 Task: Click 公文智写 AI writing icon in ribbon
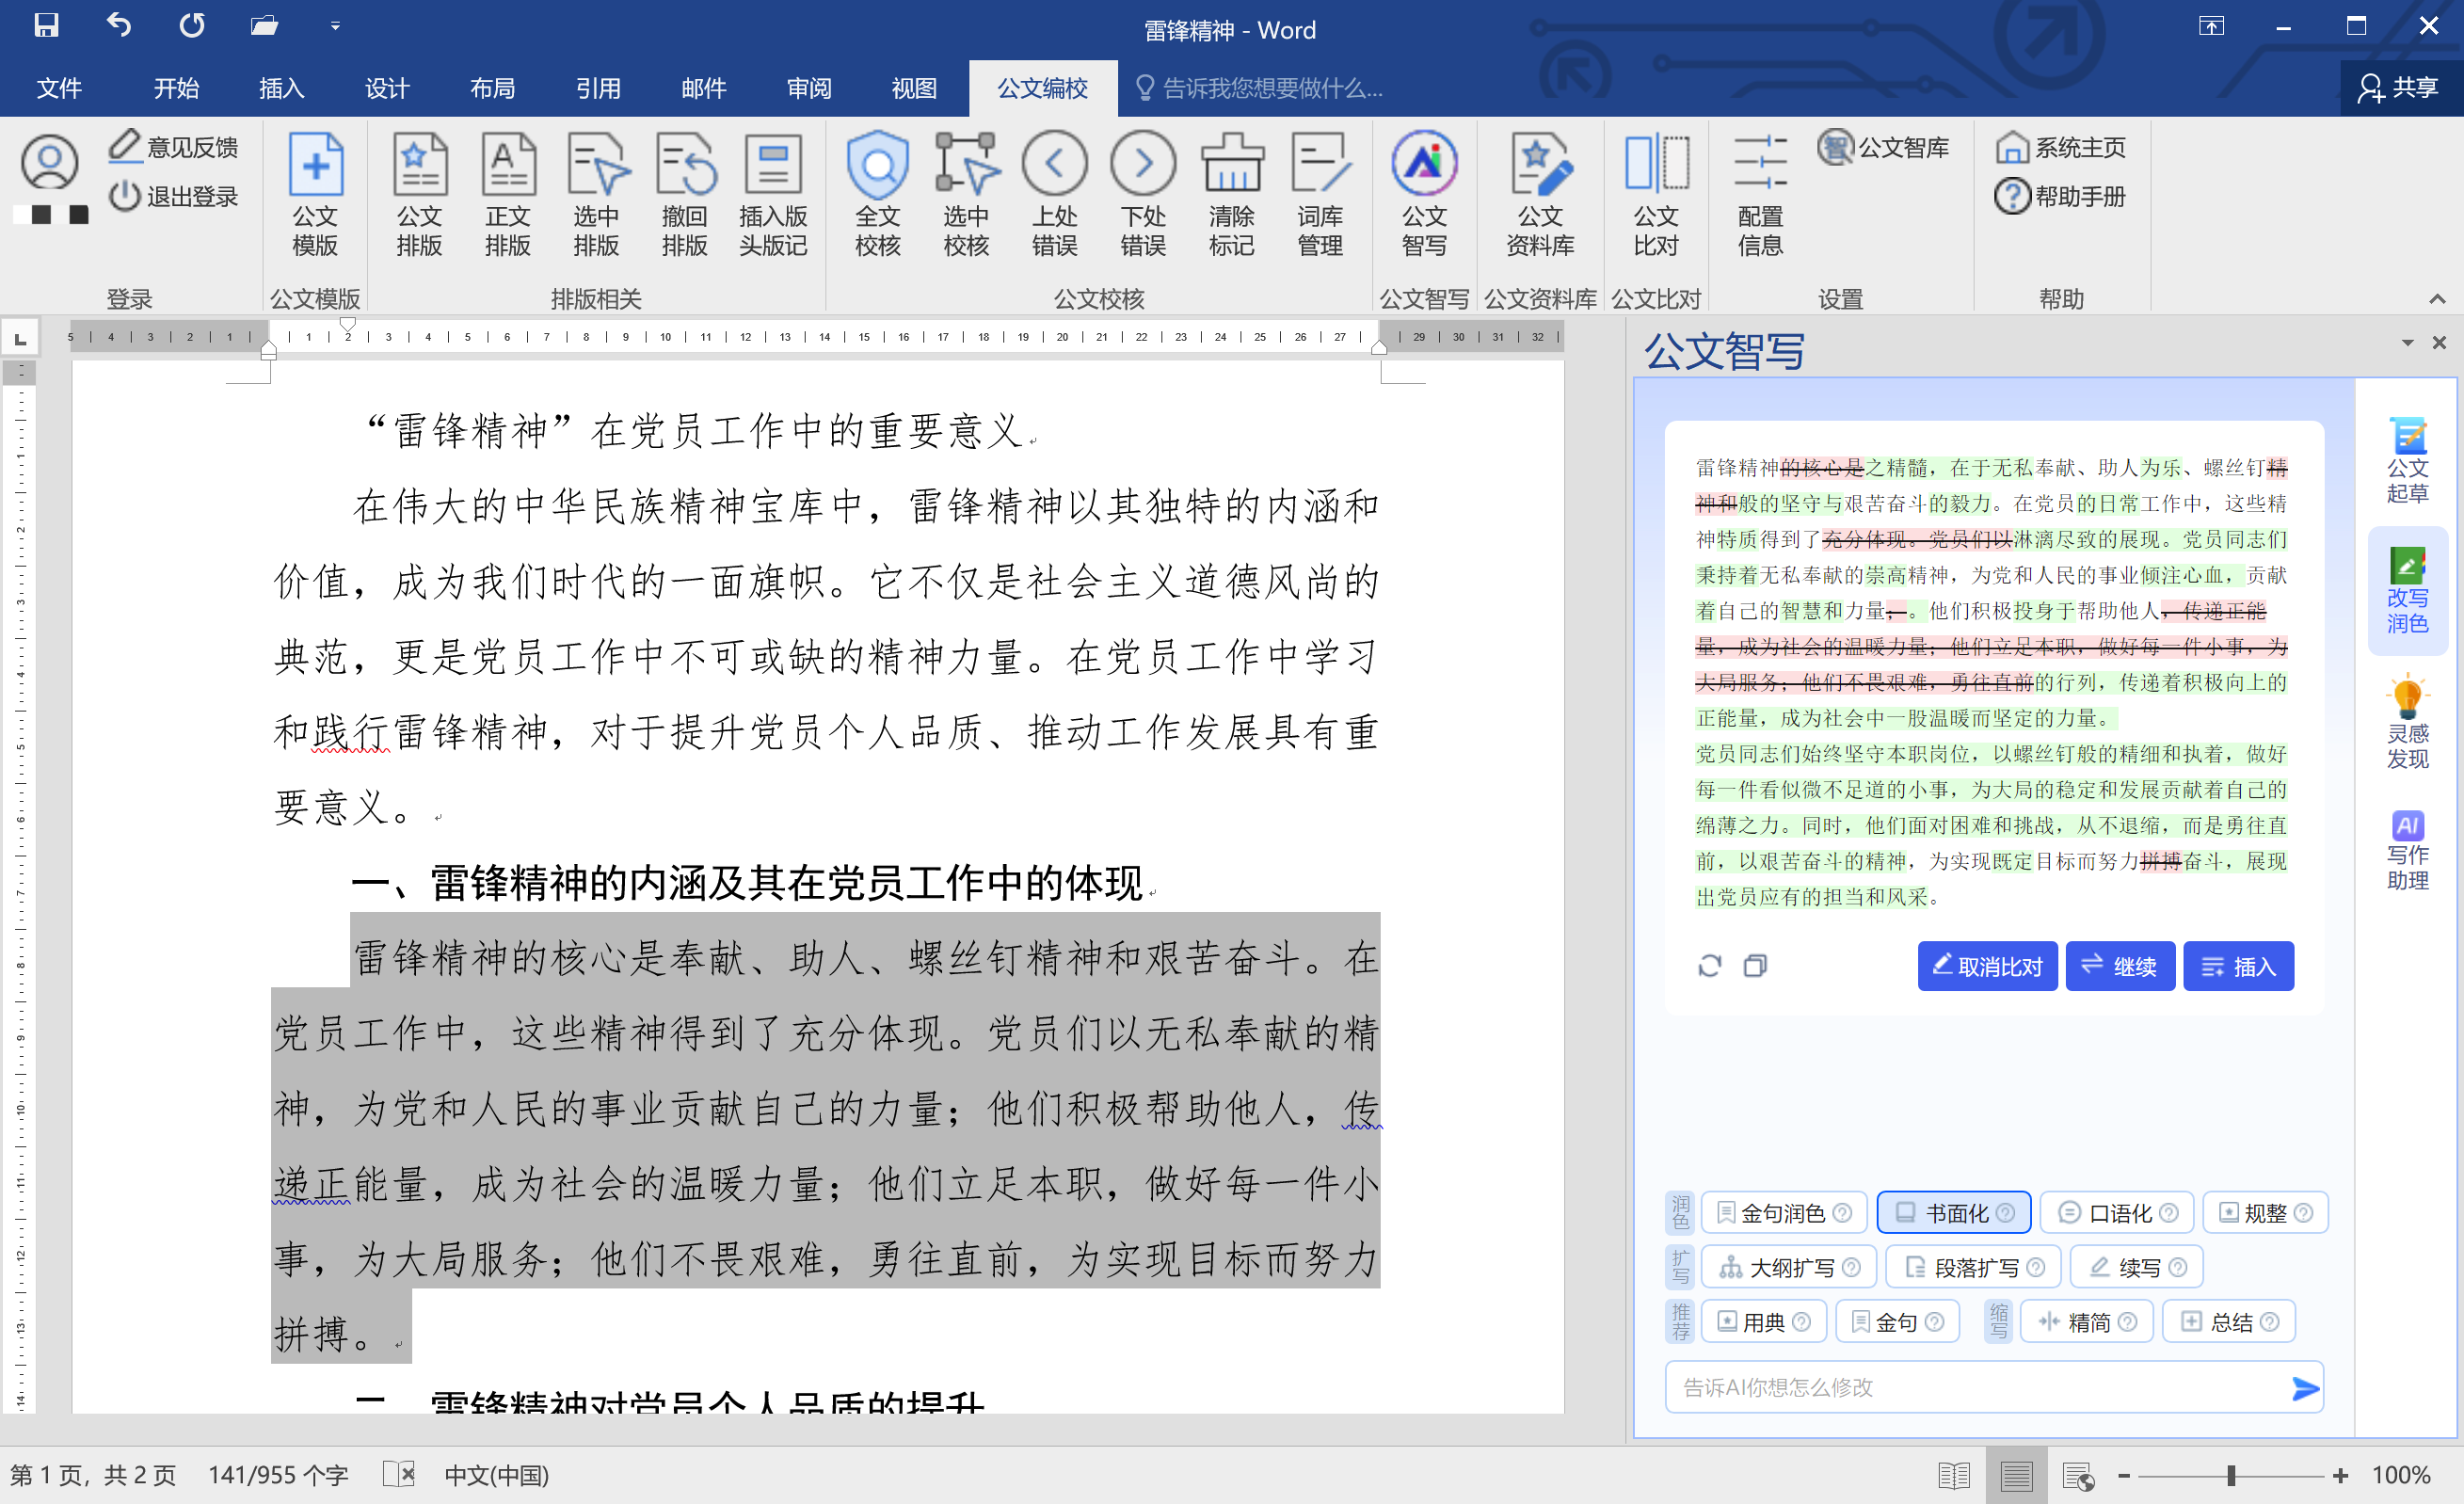1424,195
